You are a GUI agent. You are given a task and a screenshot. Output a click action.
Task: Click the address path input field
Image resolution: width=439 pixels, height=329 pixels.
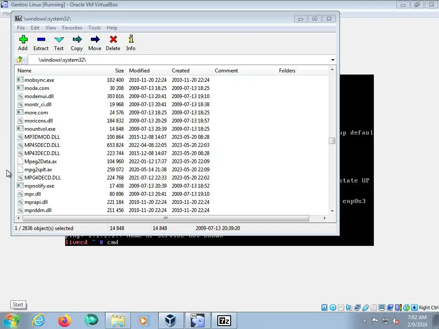179,60
